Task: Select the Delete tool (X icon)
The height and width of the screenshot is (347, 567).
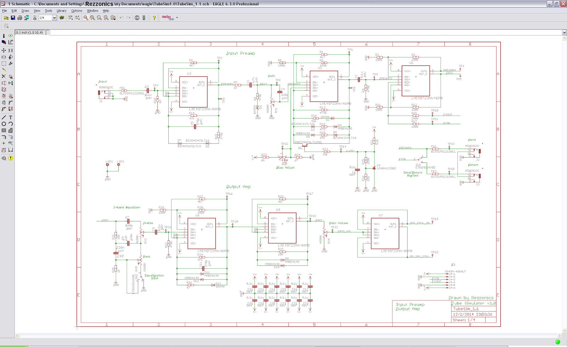Action: tap(4, 76)
